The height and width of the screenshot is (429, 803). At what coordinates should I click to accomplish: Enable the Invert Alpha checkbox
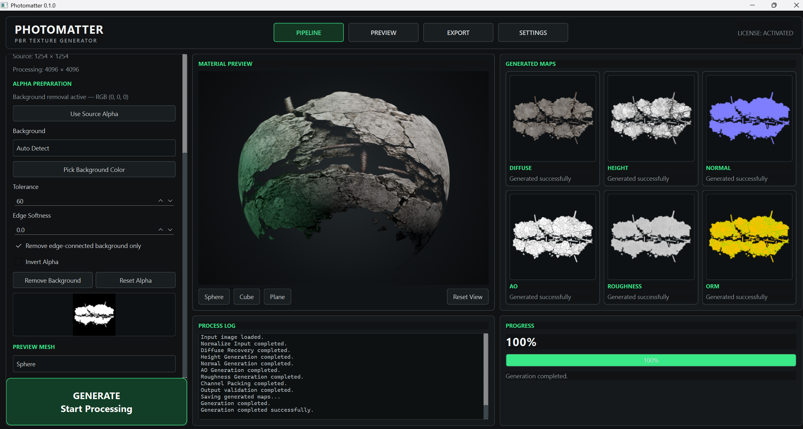click(19, 262)
